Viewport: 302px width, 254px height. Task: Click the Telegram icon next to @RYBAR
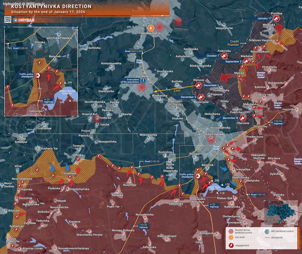click(16, 20)
